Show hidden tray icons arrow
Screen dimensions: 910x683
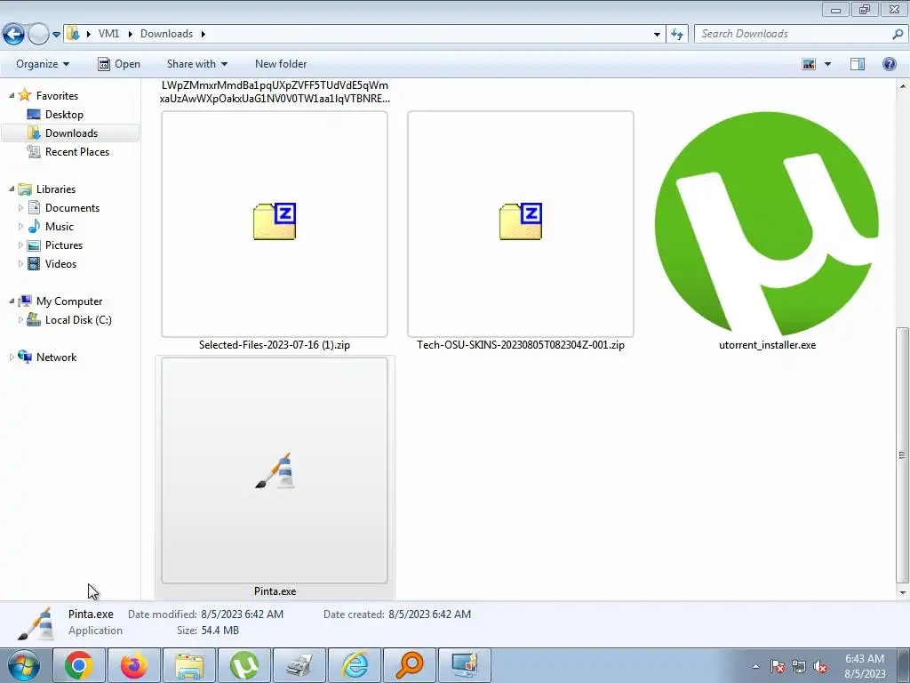coord(755,666)
